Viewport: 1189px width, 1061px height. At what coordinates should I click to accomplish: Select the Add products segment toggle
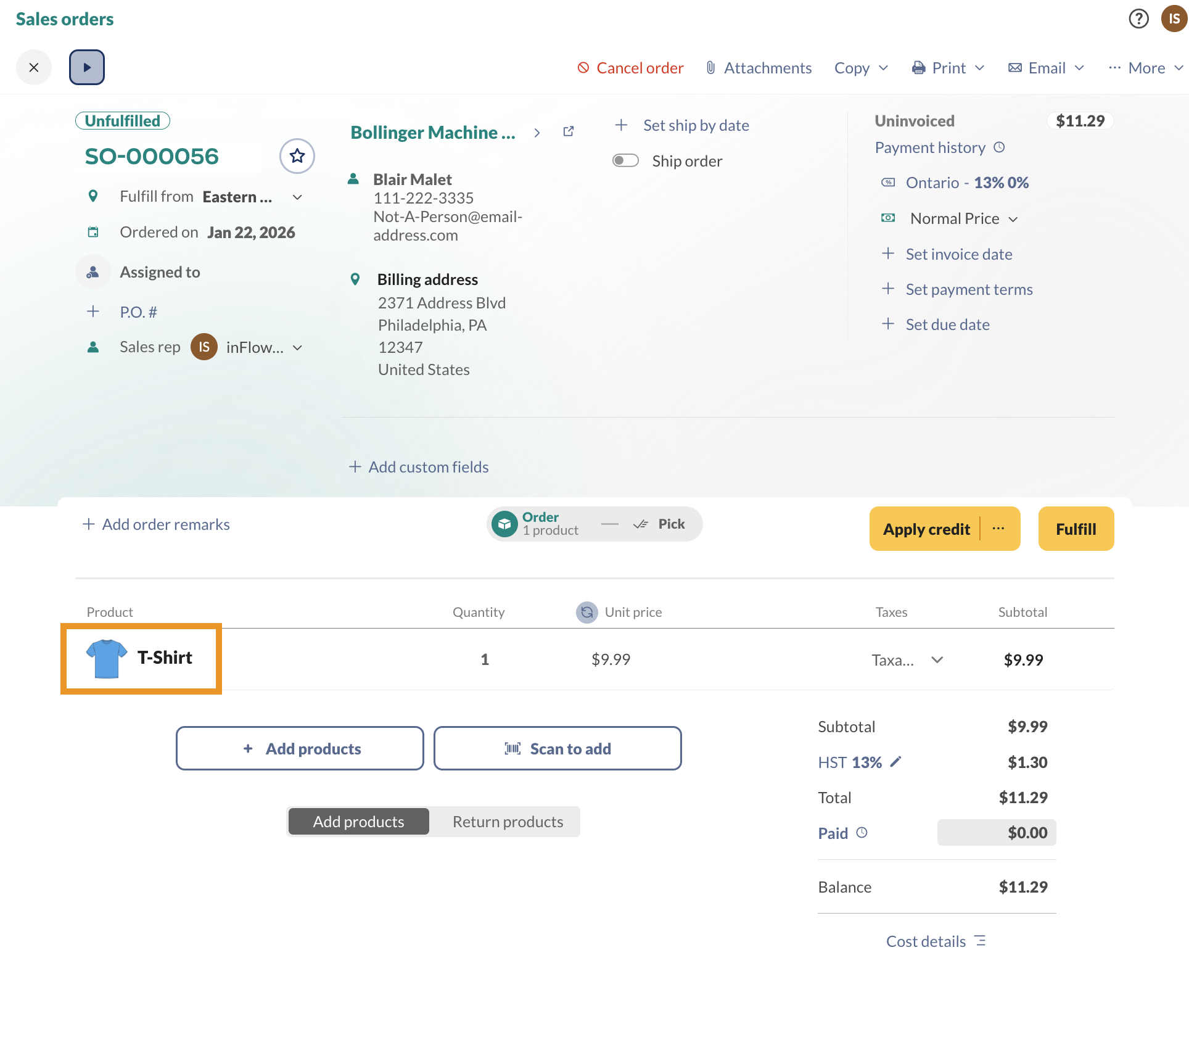point(358,822)
